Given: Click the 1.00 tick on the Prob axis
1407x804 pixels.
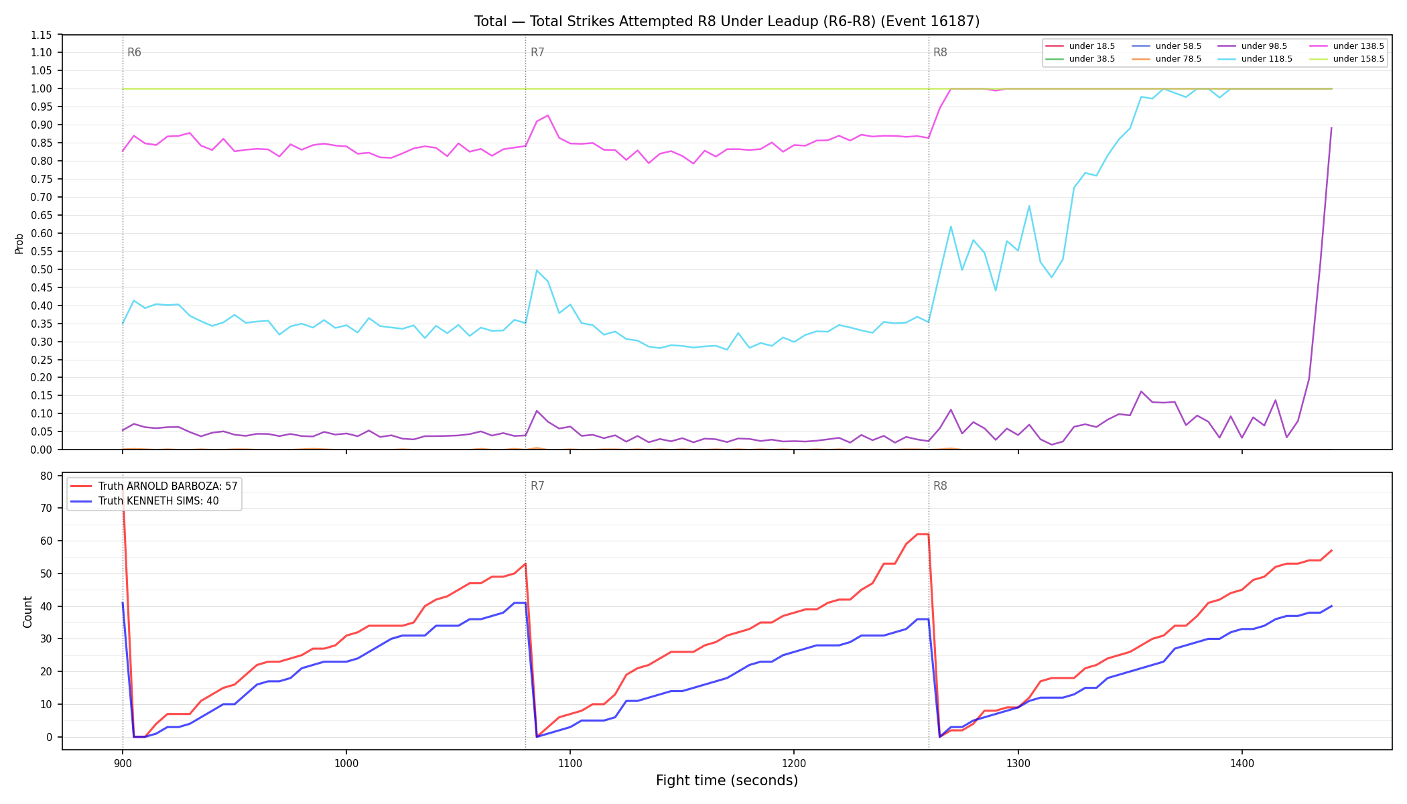Looking at the screenshot, I should click(42, 89).
